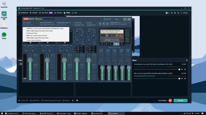206x115 pixels.
Task: Open A3 hardware output device dropdown
Action: pos(107,24)
